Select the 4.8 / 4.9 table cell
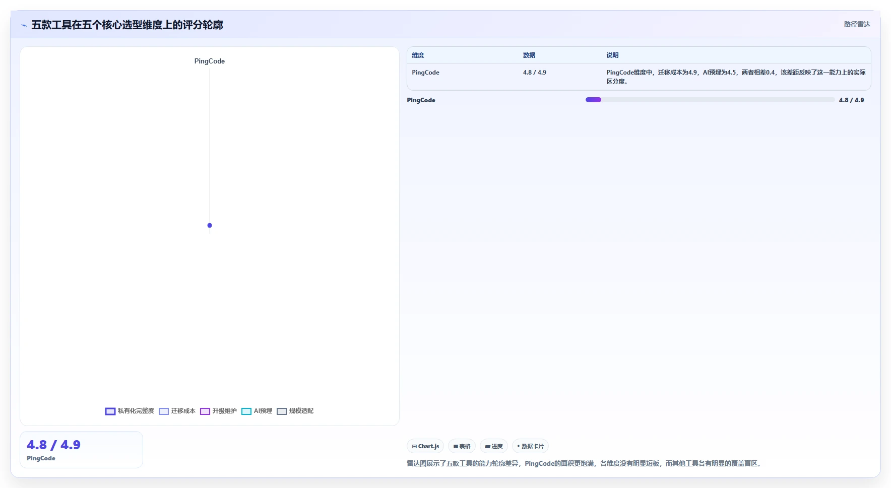This screenshot has width=891, height=488. (x=534, y=73)
